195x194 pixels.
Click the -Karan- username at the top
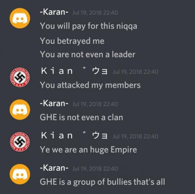click(54, 12)
